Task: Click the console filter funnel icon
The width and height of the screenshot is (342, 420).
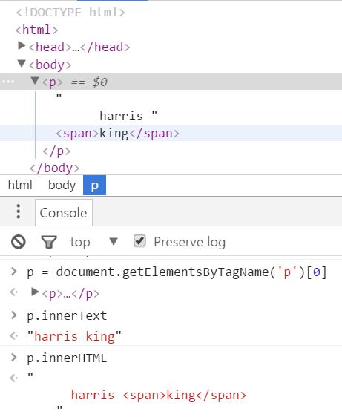Action: [x=49, y=242]
